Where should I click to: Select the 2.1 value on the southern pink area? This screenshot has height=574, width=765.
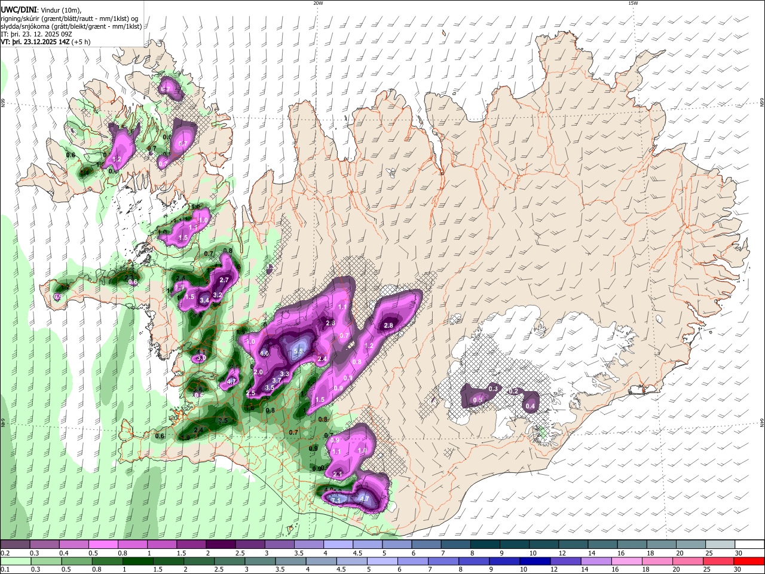337,475
